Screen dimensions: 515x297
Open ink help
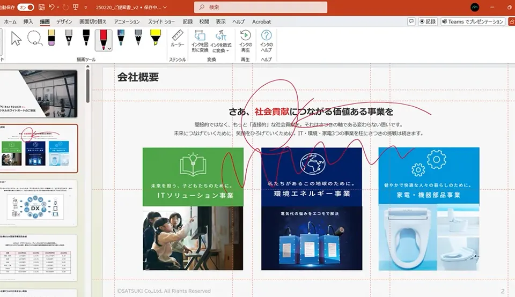[267, 41]
